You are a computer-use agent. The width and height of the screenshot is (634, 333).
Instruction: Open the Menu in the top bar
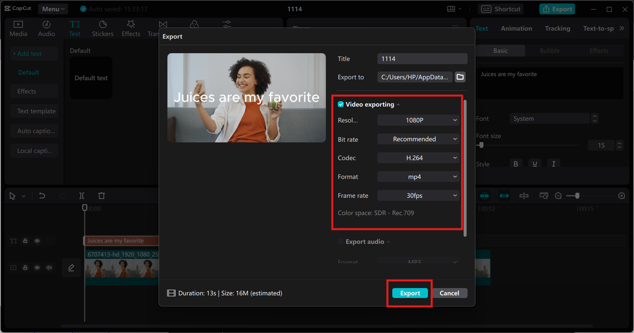coord(53,8)
